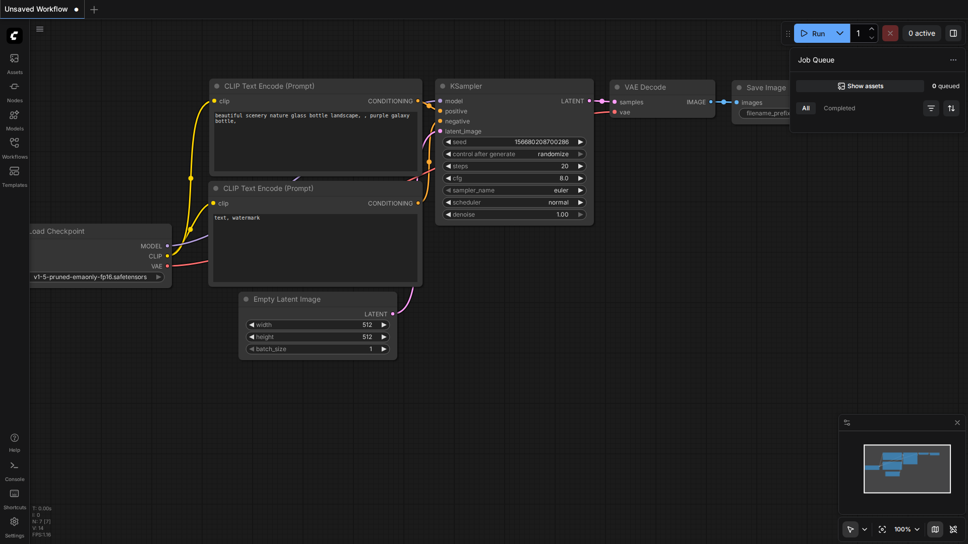Viewport: 968px width, 544px height.
Task: Click the negative prompt text field with 'text, watermark'
Action: (x=315, y=248)
